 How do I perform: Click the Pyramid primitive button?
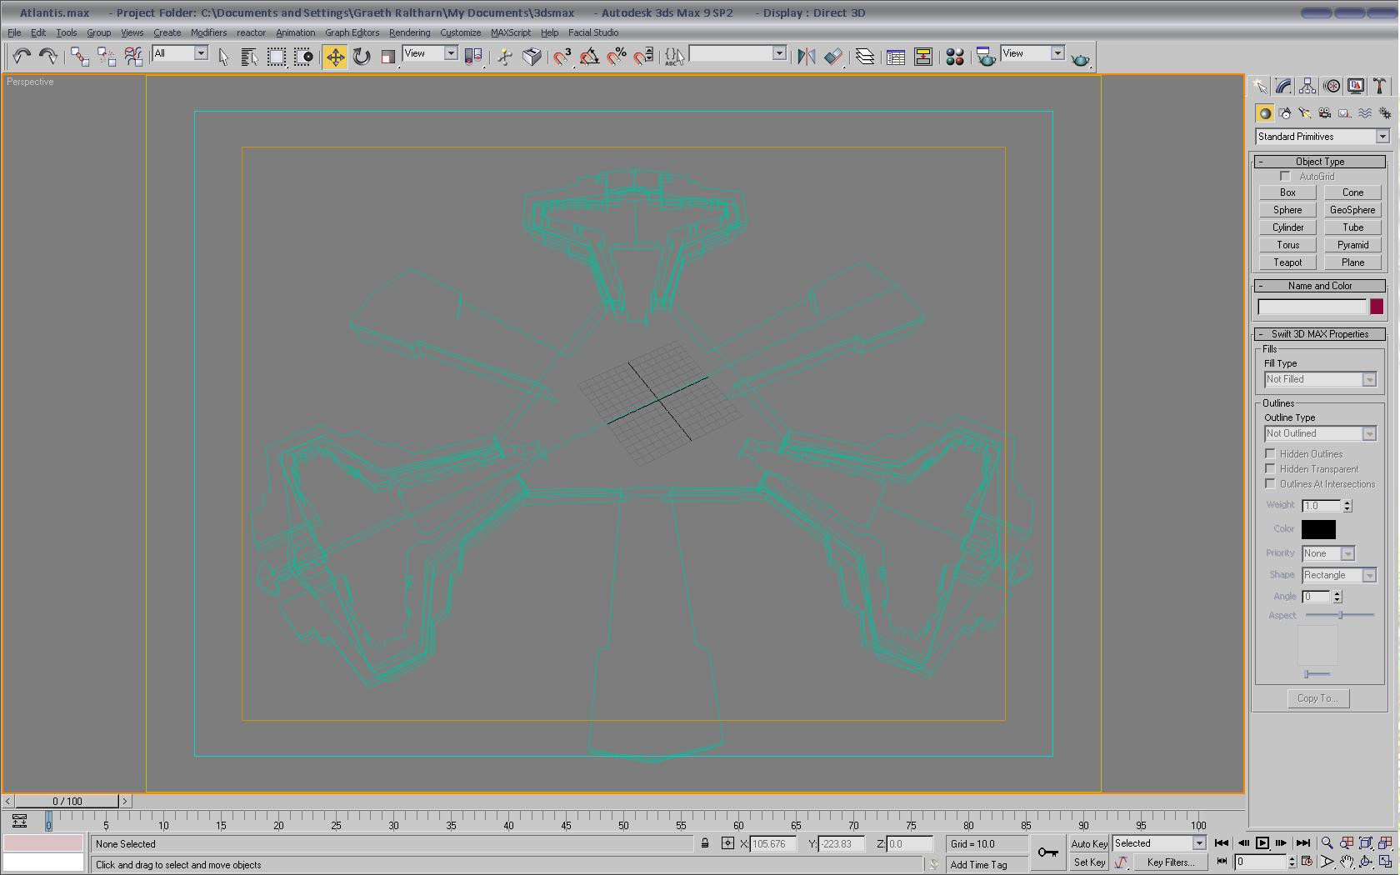click(1352, 245)
